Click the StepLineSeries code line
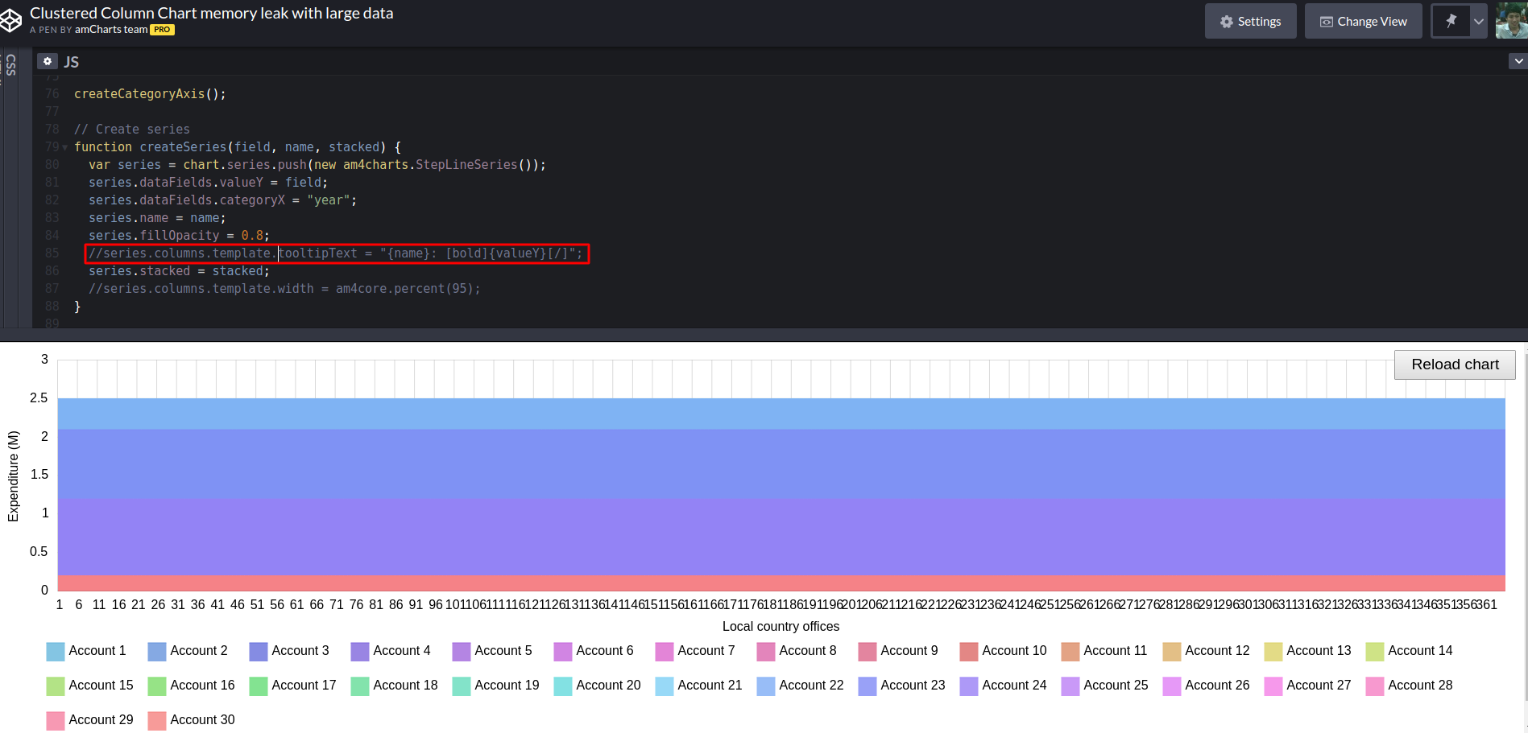This screenshot has height=733, width=1528. point(317,165)
